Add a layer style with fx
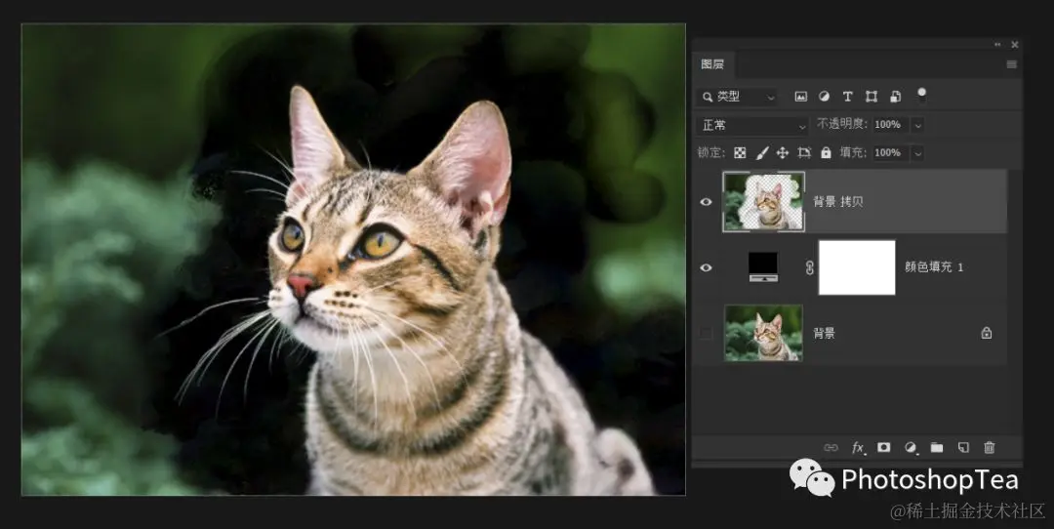The height and width of the screenshot is (529, 1054). click(859, 448)
